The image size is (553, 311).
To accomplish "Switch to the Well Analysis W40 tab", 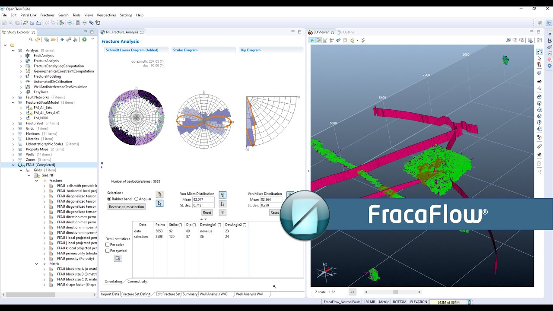I will [213, 294].
